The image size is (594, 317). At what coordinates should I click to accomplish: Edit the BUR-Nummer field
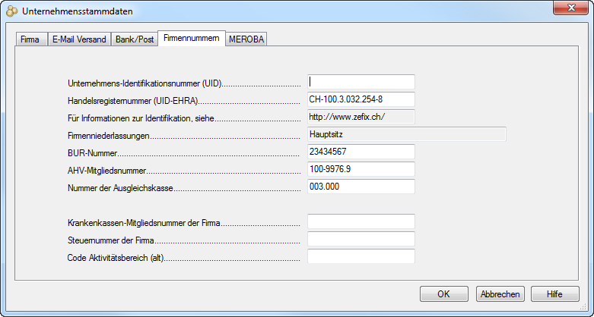(x=361, y=152)
